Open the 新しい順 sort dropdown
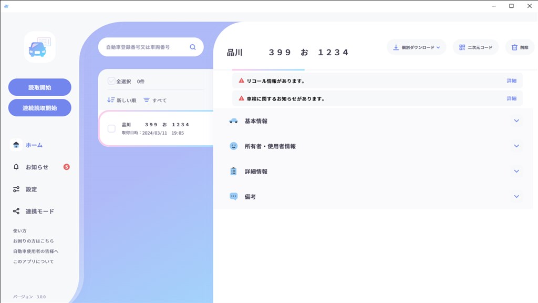Image resolution: width=538 pixels, height=303 pixels. click(x=122, y=100)
